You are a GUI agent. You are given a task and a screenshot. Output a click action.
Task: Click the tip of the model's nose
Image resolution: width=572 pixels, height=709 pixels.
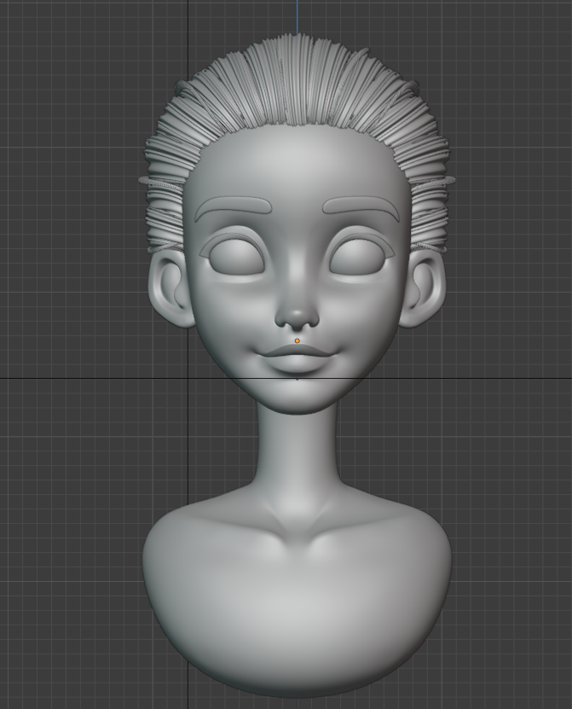(x=297, y=314)
